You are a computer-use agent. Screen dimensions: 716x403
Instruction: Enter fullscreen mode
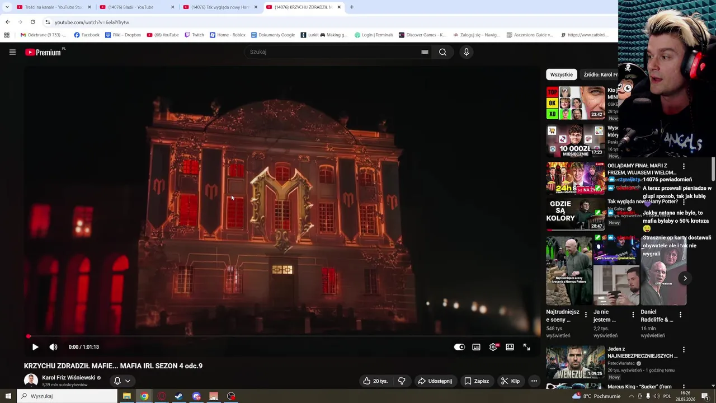click(526, 347)
